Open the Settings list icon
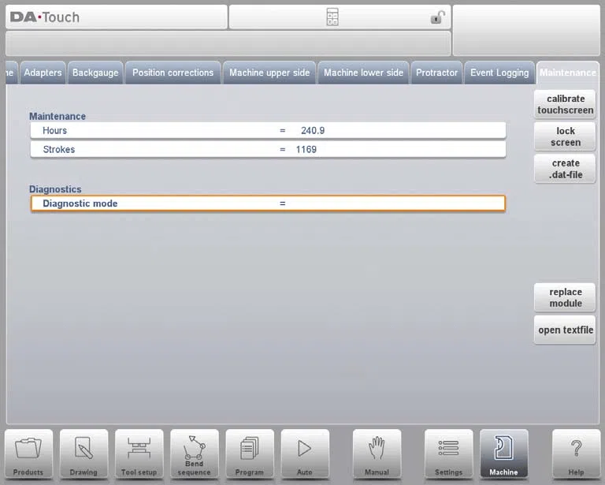Screen dimensions: 605x485 point(449,454)
